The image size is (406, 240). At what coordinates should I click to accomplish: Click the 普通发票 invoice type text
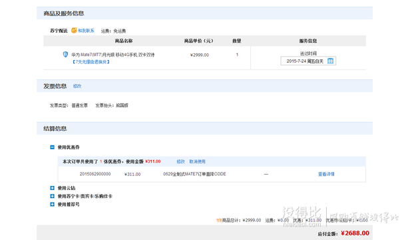[80, 105]
